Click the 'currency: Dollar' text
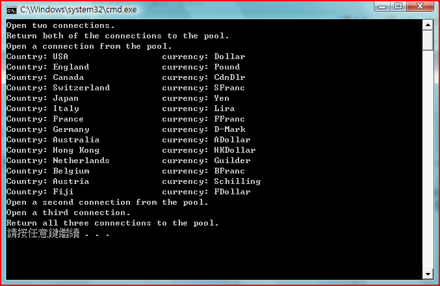This screenshot has width=440, height=286. [203, 57]
